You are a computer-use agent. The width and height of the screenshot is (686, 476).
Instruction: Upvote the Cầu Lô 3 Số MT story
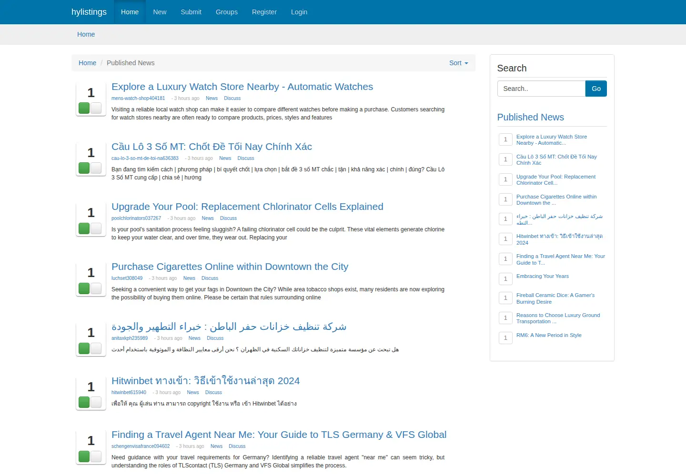84,168
